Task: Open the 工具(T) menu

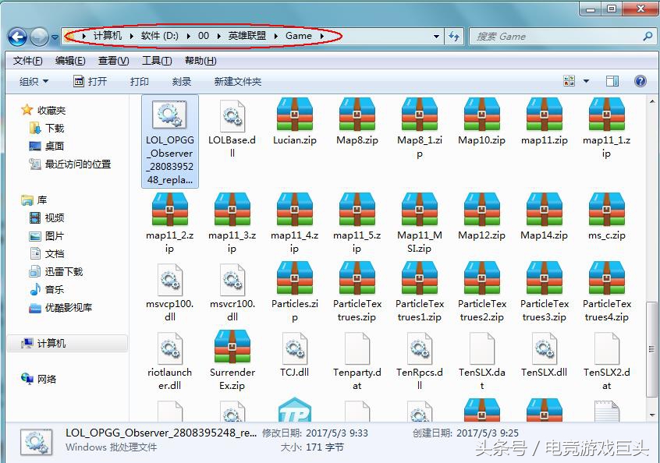Action: [x=157, y=61]
